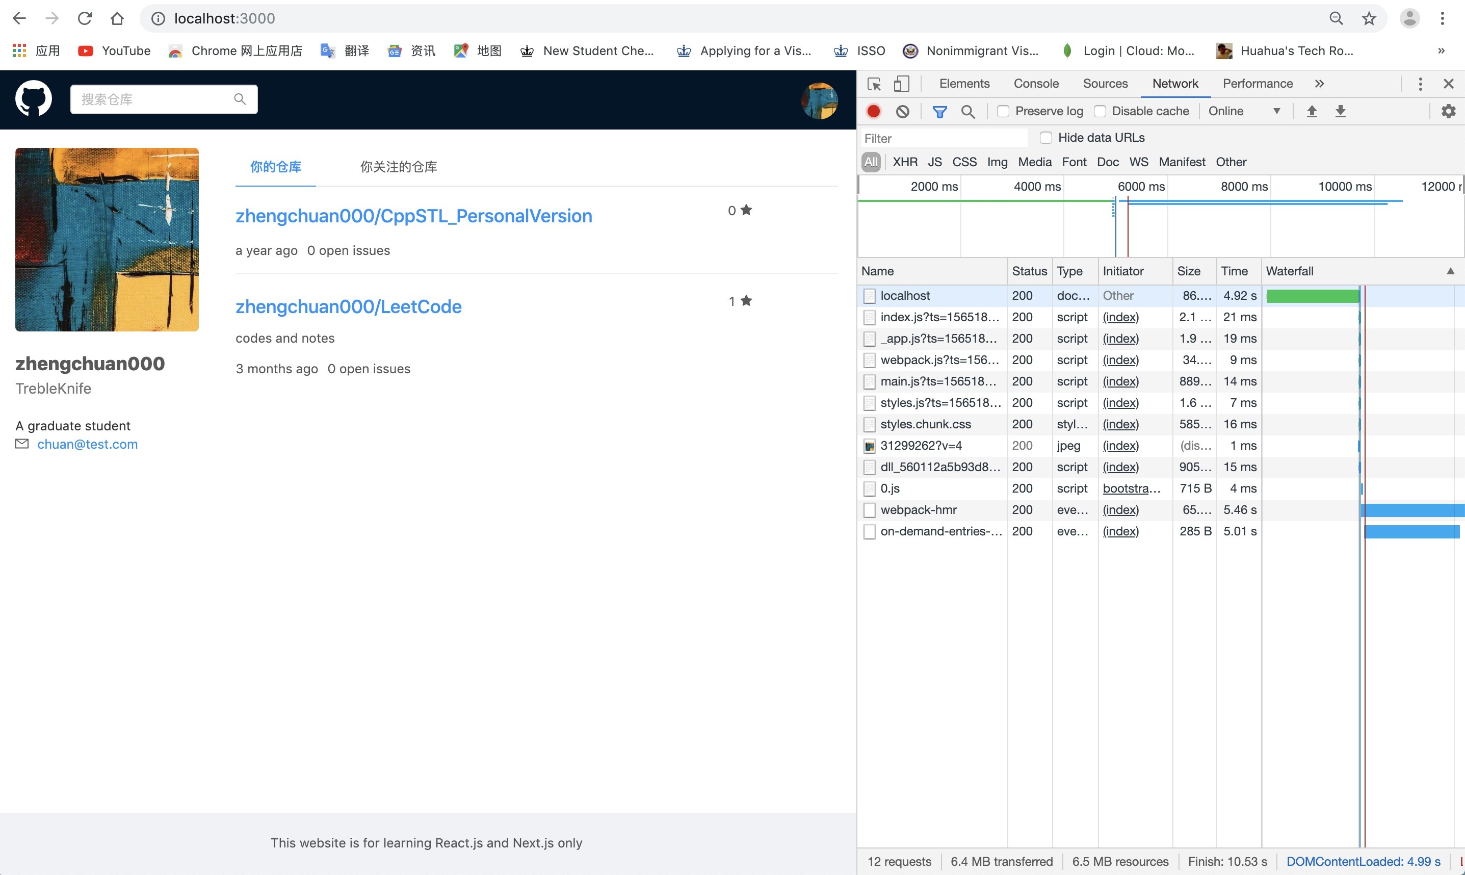The width and height of the screenshot is (1465, 875).
Task: Select the 31299262?v=4 jpeg request
Action: (x=1161, y=445)
